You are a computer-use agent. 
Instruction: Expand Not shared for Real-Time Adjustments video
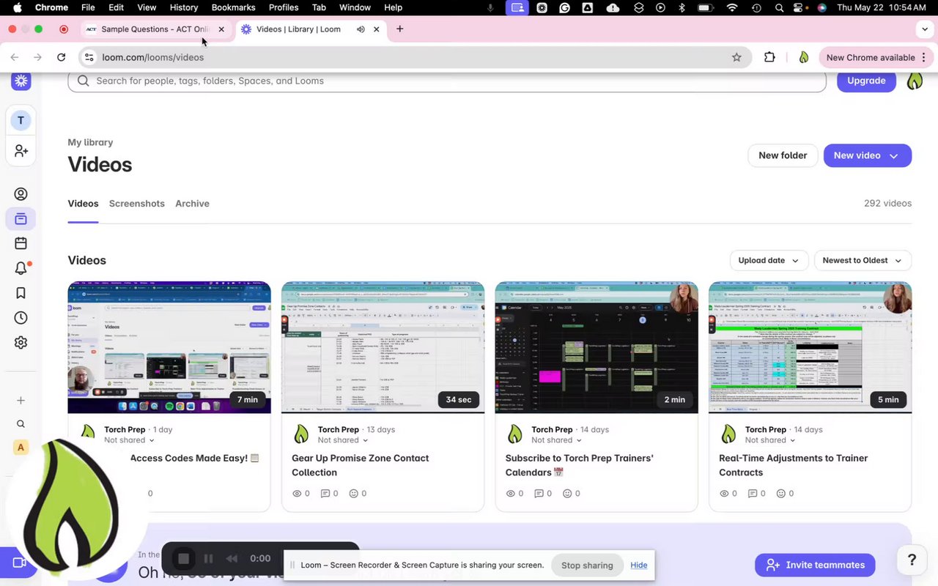[770, 440]
